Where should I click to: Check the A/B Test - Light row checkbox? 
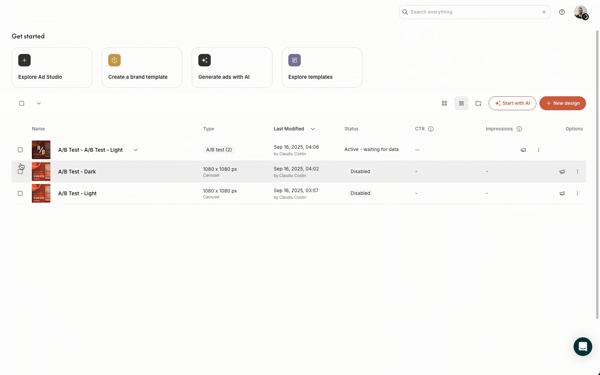click(20, 193)
